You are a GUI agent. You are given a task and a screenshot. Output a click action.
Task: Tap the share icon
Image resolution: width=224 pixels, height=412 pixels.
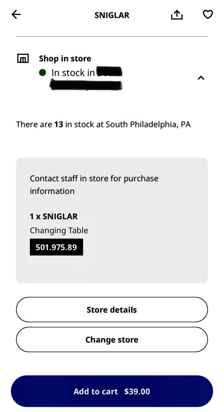tap(177, 15)
